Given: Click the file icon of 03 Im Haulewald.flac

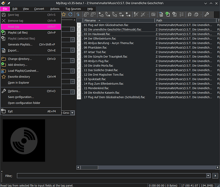Looking at the screenshot, I should (x=79, y=34).
